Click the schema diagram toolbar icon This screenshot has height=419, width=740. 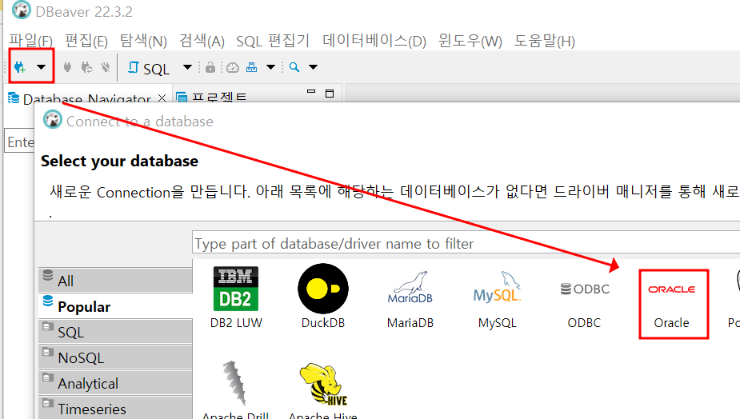point(251,67)
